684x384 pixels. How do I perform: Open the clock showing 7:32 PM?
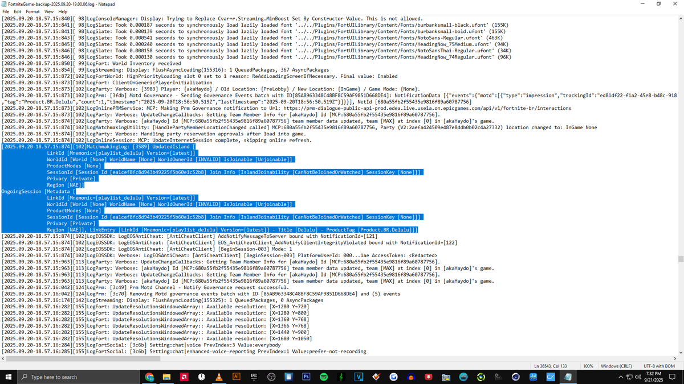653,377
